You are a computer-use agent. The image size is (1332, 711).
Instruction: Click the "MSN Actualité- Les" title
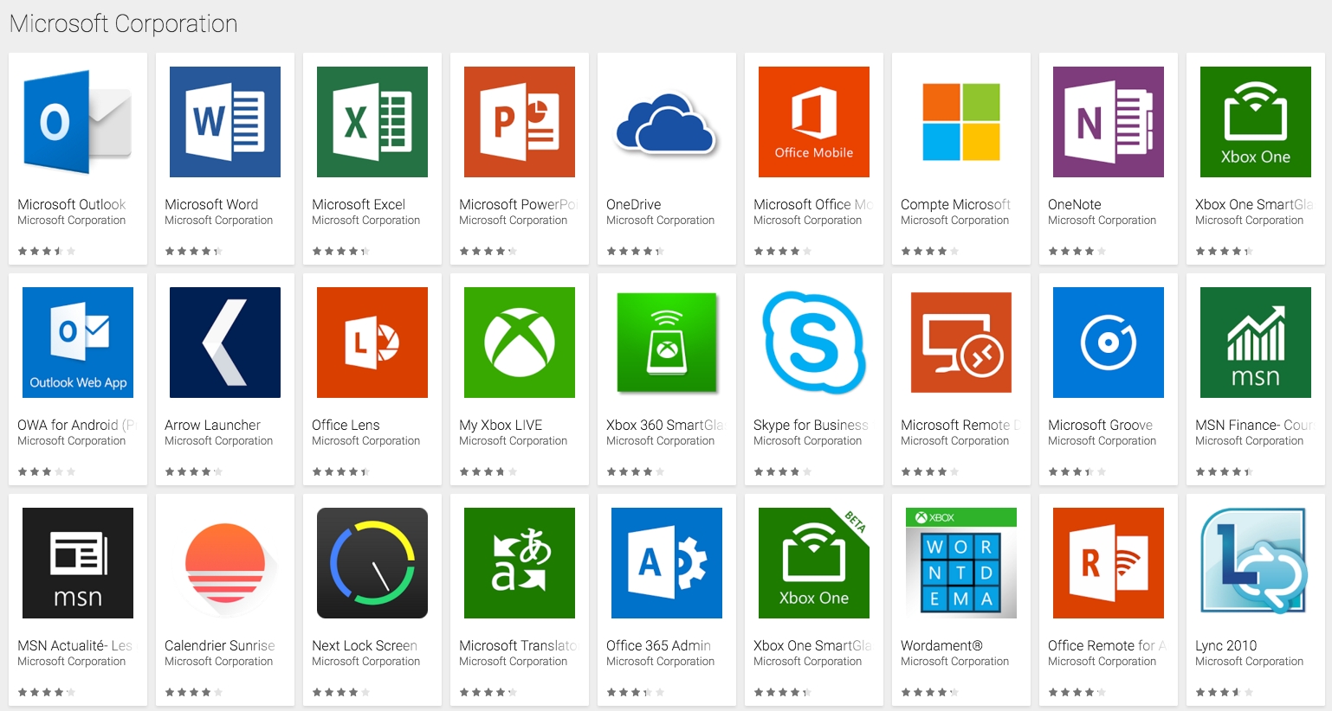[x=74, y=645]
